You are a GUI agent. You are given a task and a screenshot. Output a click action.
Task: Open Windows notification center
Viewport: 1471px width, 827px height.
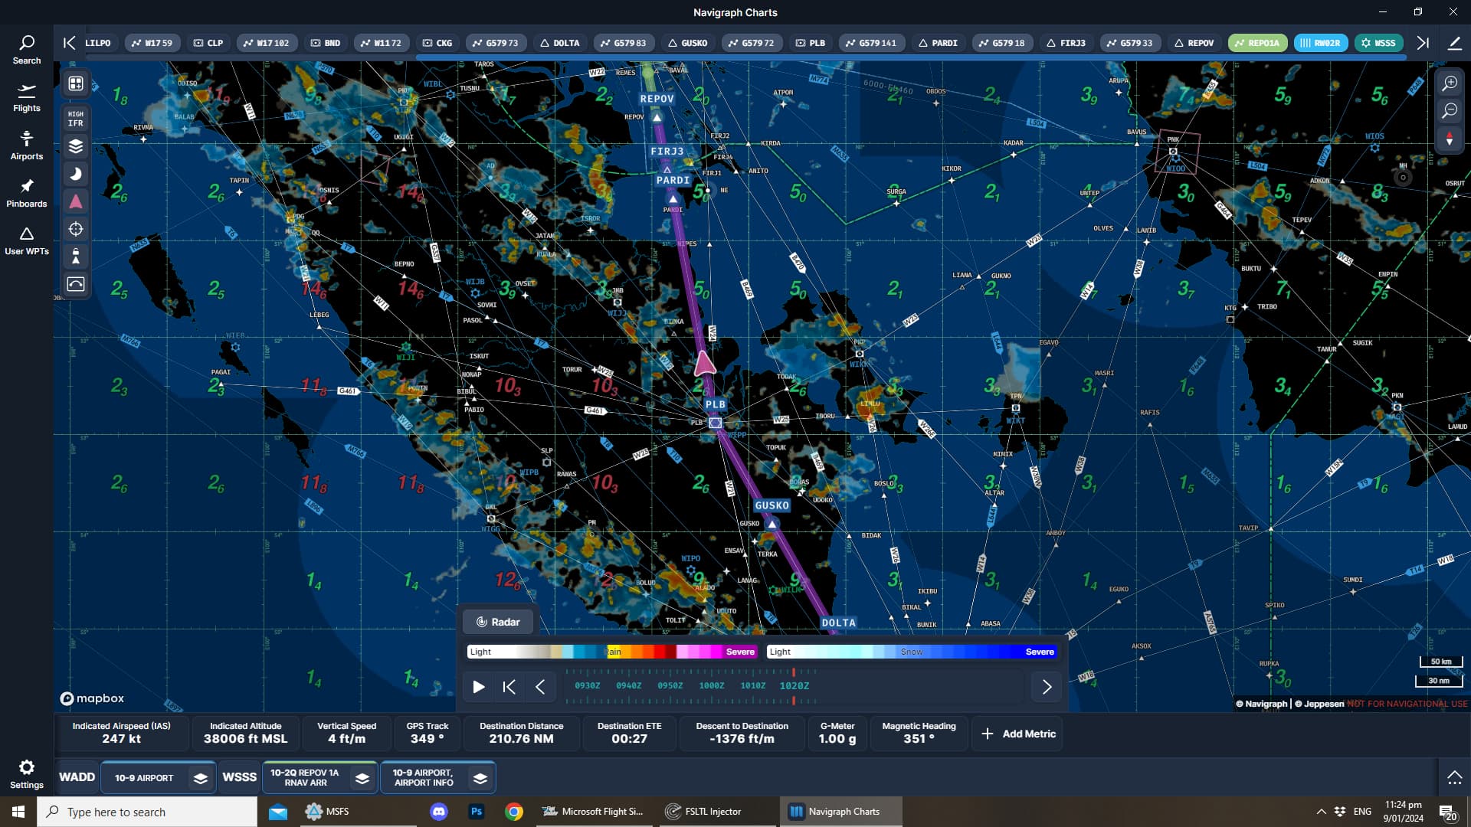(1448, 812)
